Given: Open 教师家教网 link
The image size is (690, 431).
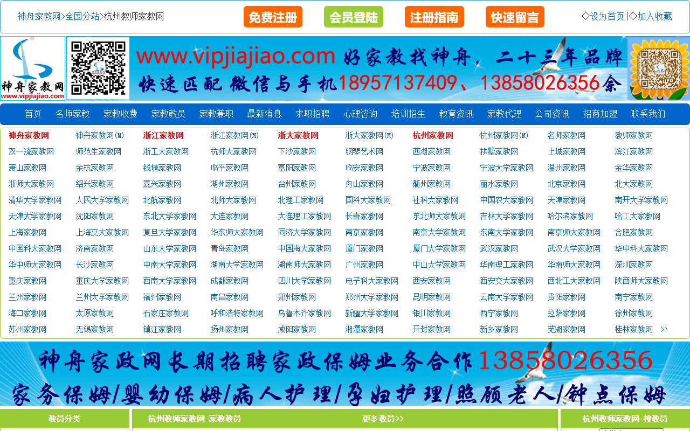Looking at the screenshot, I should (634, 135).
